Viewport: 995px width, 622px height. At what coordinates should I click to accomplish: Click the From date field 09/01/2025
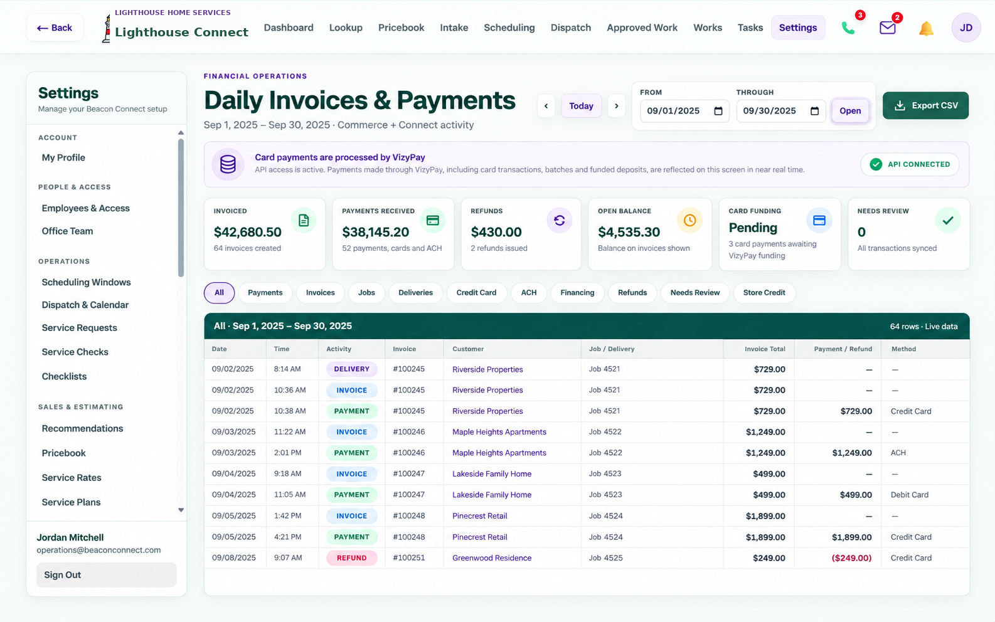[x=684, y=111]
